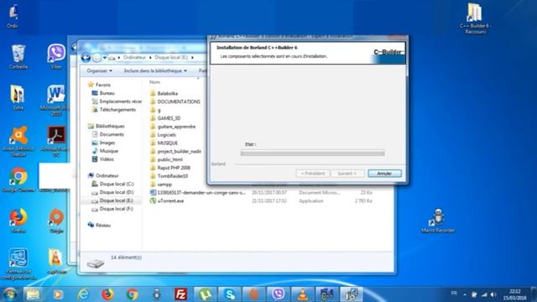
Task: Click the taskbar clock and date
Action: tap(514, 294)
